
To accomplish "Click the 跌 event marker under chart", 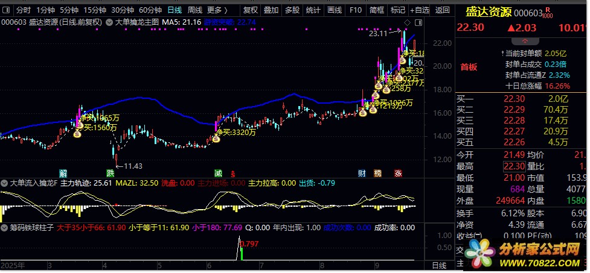I will coord(111,174).
